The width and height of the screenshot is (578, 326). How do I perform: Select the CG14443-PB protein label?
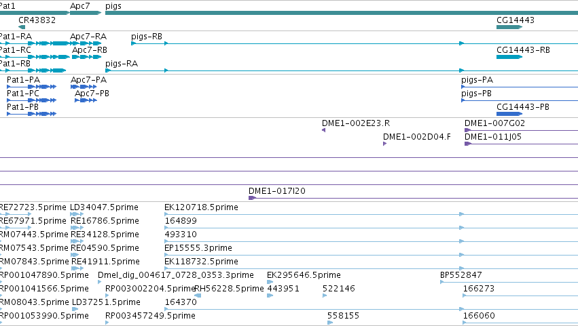pyautogui.click(x=523, y=107)
